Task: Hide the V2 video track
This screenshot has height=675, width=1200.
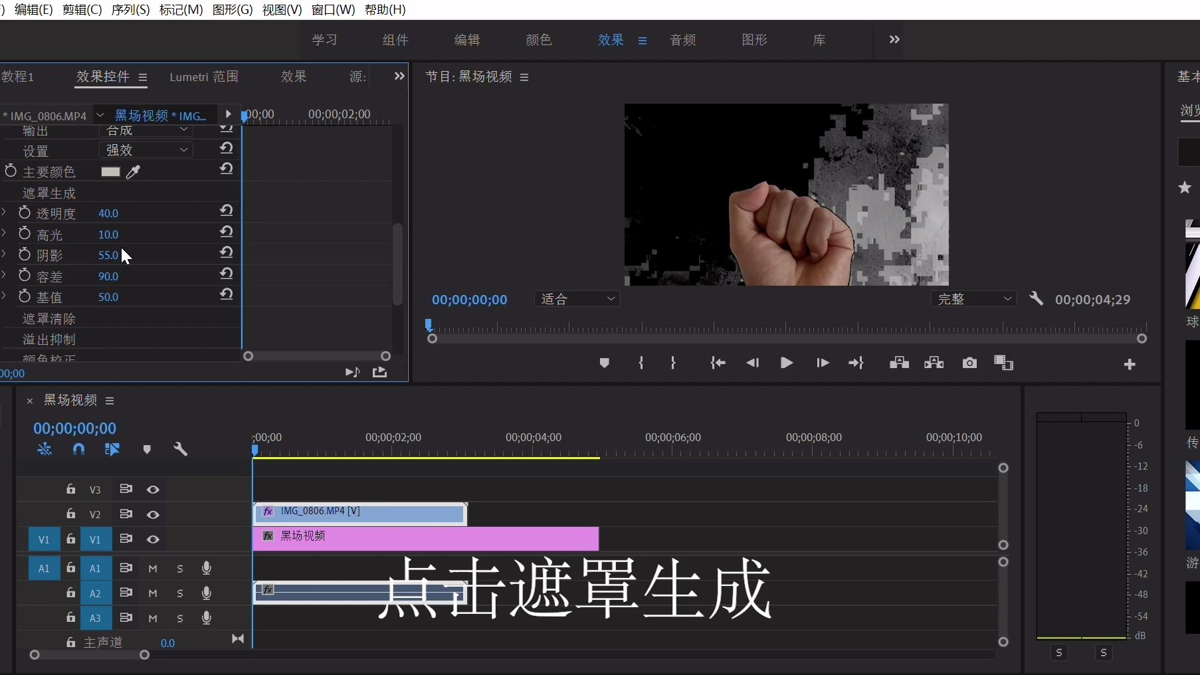Action: 153,515
